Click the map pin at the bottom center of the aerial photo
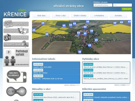135x101 pixels. pyautogui.click(x=80, y=52)
